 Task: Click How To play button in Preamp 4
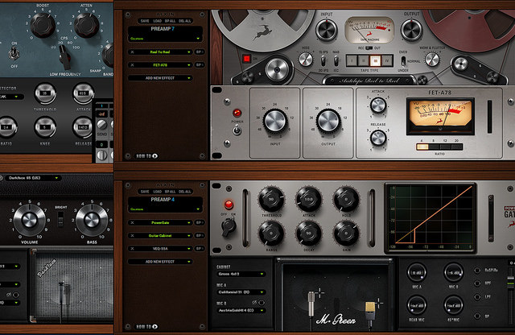click(154, 326)
